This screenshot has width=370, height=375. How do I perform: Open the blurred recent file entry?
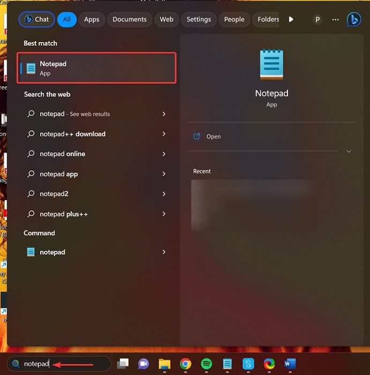[253, 205]
